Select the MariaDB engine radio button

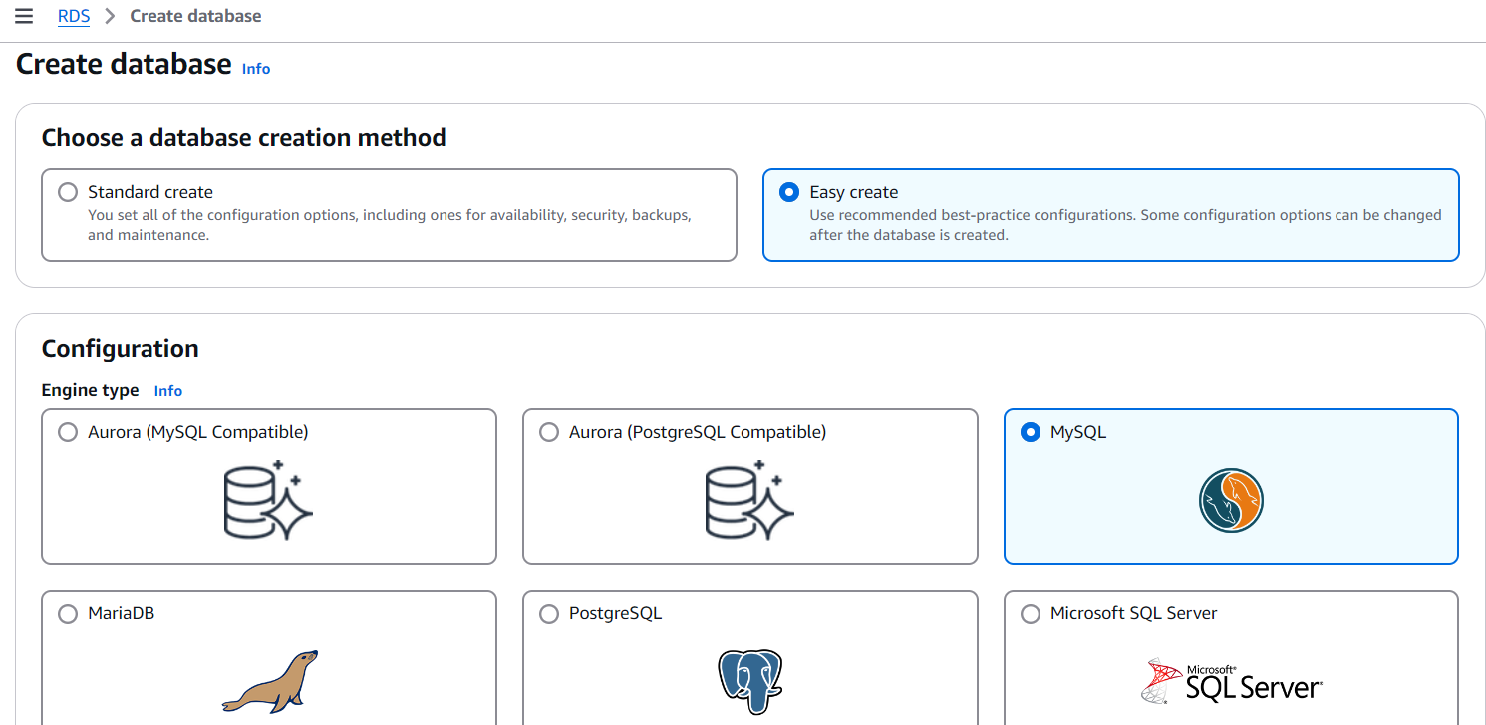[x=68, y=613]
